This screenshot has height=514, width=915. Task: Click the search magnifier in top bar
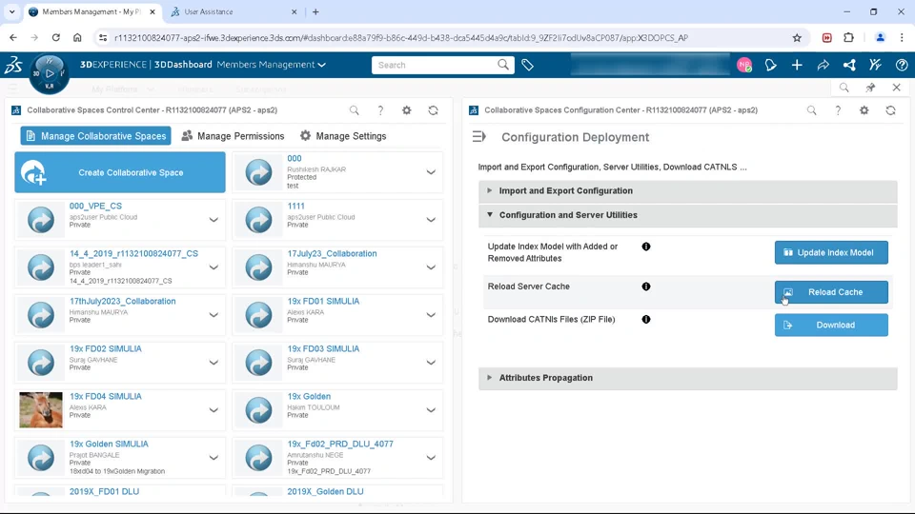503,65
